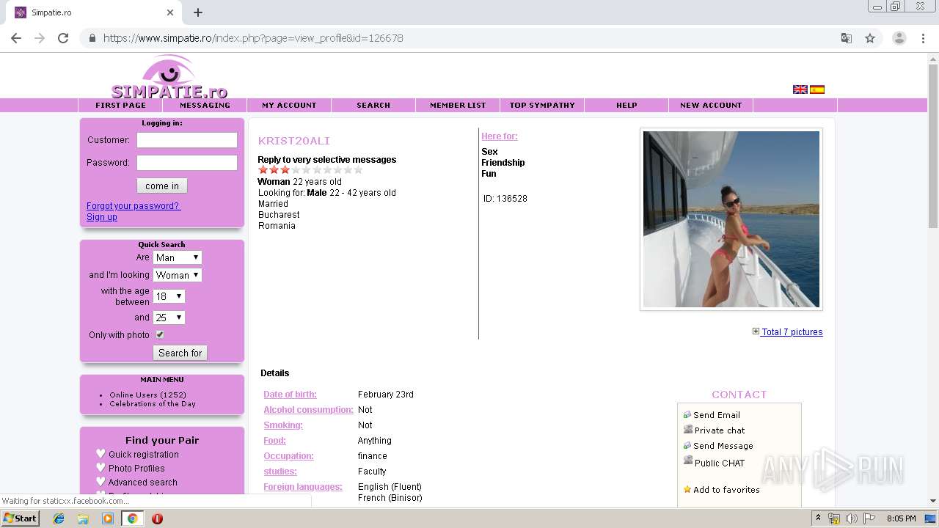
Task: Click the taskbar clock 8:05 PM
Action: tap(901, 518)
